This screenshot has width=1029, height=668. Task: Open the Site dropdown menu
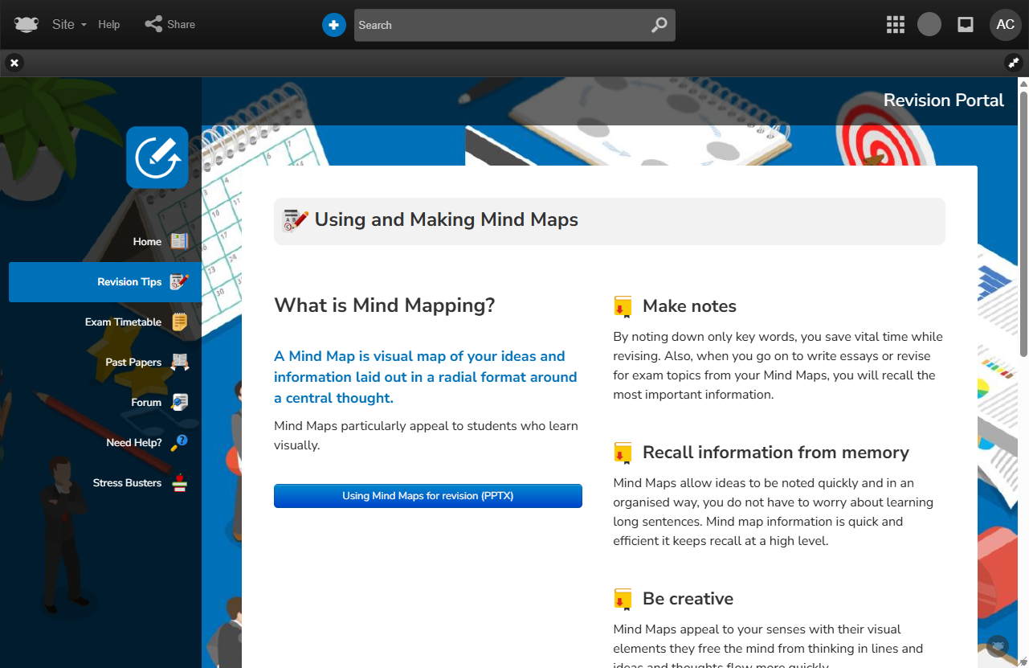pos(69,24)
